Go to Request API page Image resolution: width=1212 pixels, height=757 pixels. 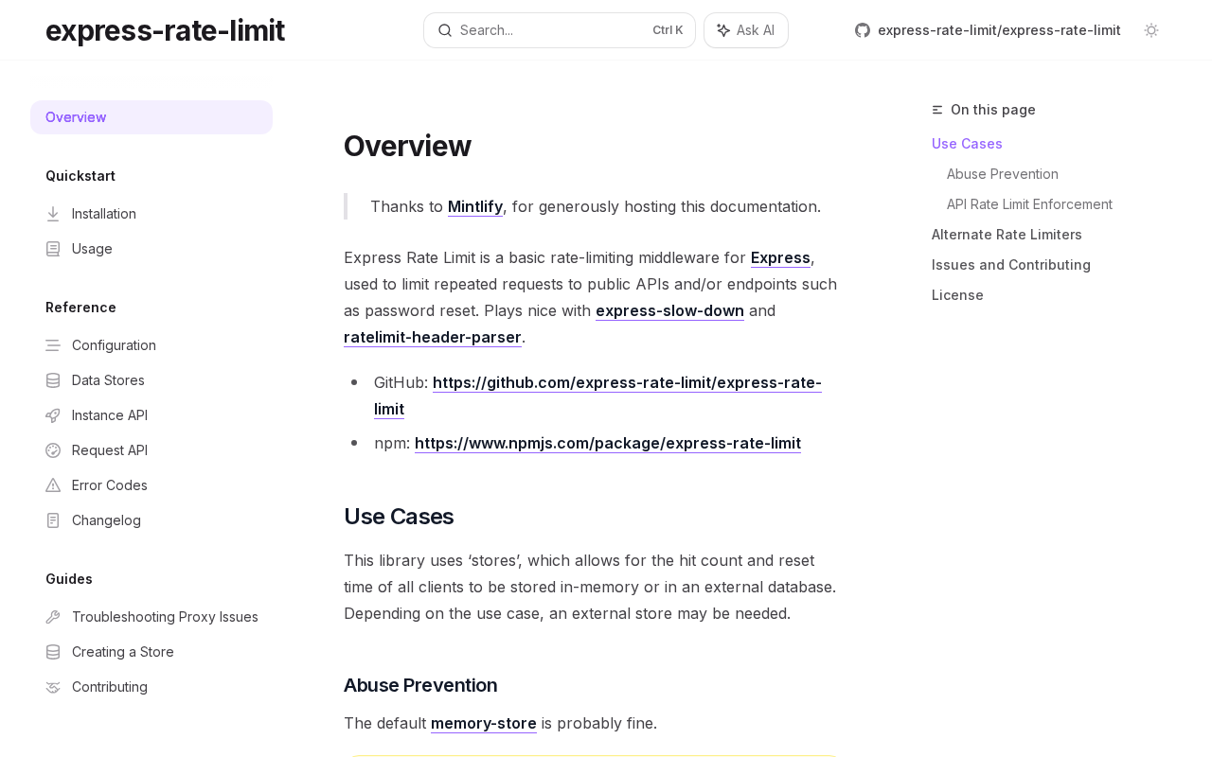[110, 450]
